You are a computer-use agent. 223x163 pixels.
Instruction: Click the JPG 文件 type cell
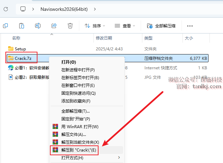(x=152, y=77)
